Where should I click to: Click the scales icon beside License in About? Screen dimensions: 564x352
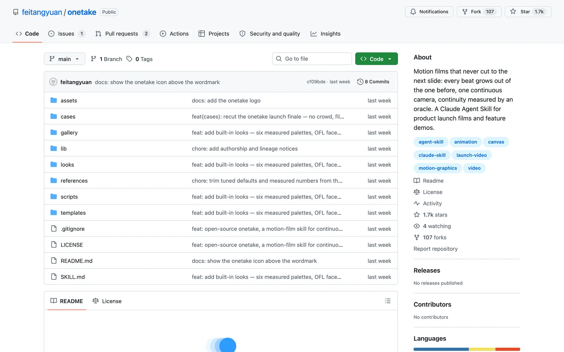[417, 192]
